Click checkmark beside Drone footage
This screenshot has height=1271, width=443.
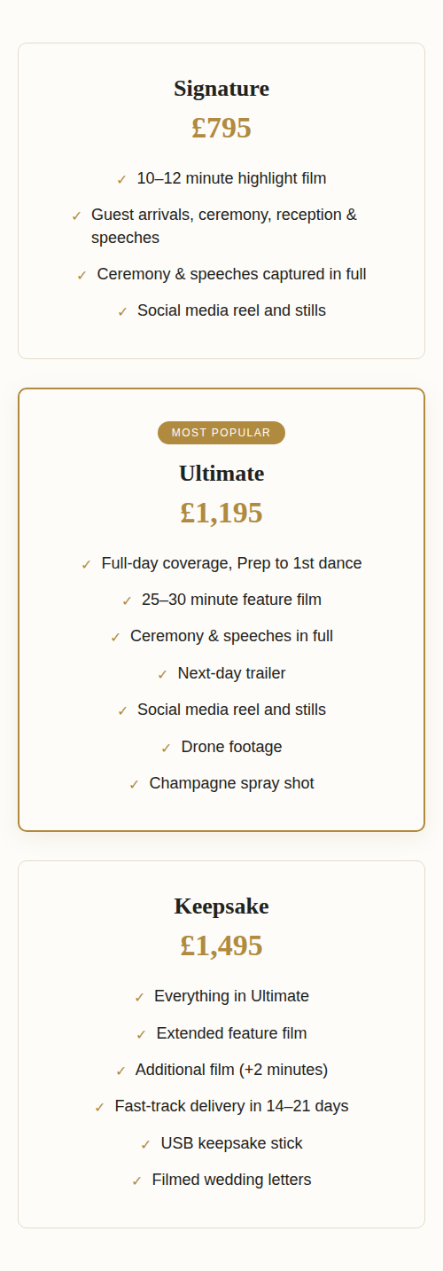(x=166, y=748)
